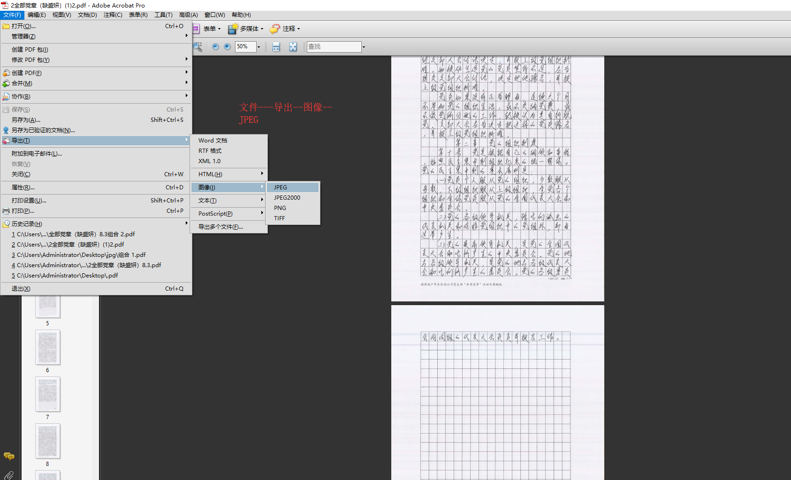Expand 创建 PDF(F) submenu
Image resolution: width=791 pixels, height=480 pixels.
96,73
